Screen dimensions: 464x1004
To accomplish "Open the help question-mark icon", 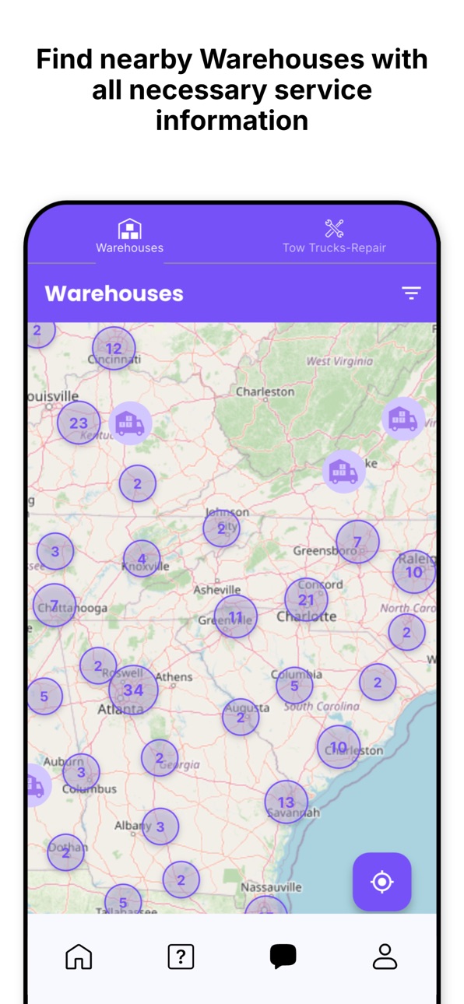I will click(x=181, y=956).
